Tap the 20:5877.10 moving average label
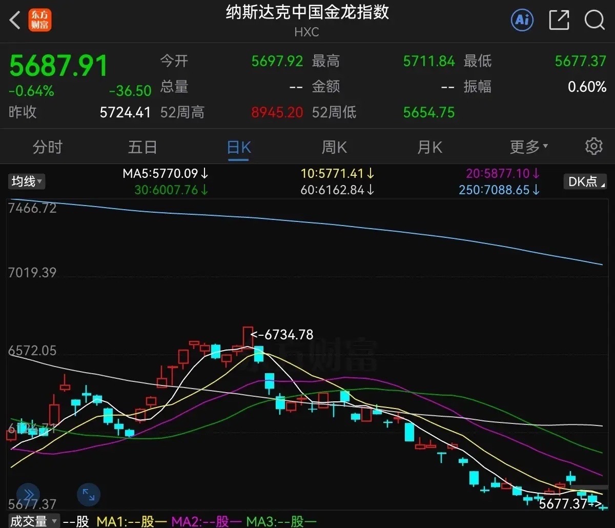The width and height of the screenshot is (615, 528). pos(503,174)
